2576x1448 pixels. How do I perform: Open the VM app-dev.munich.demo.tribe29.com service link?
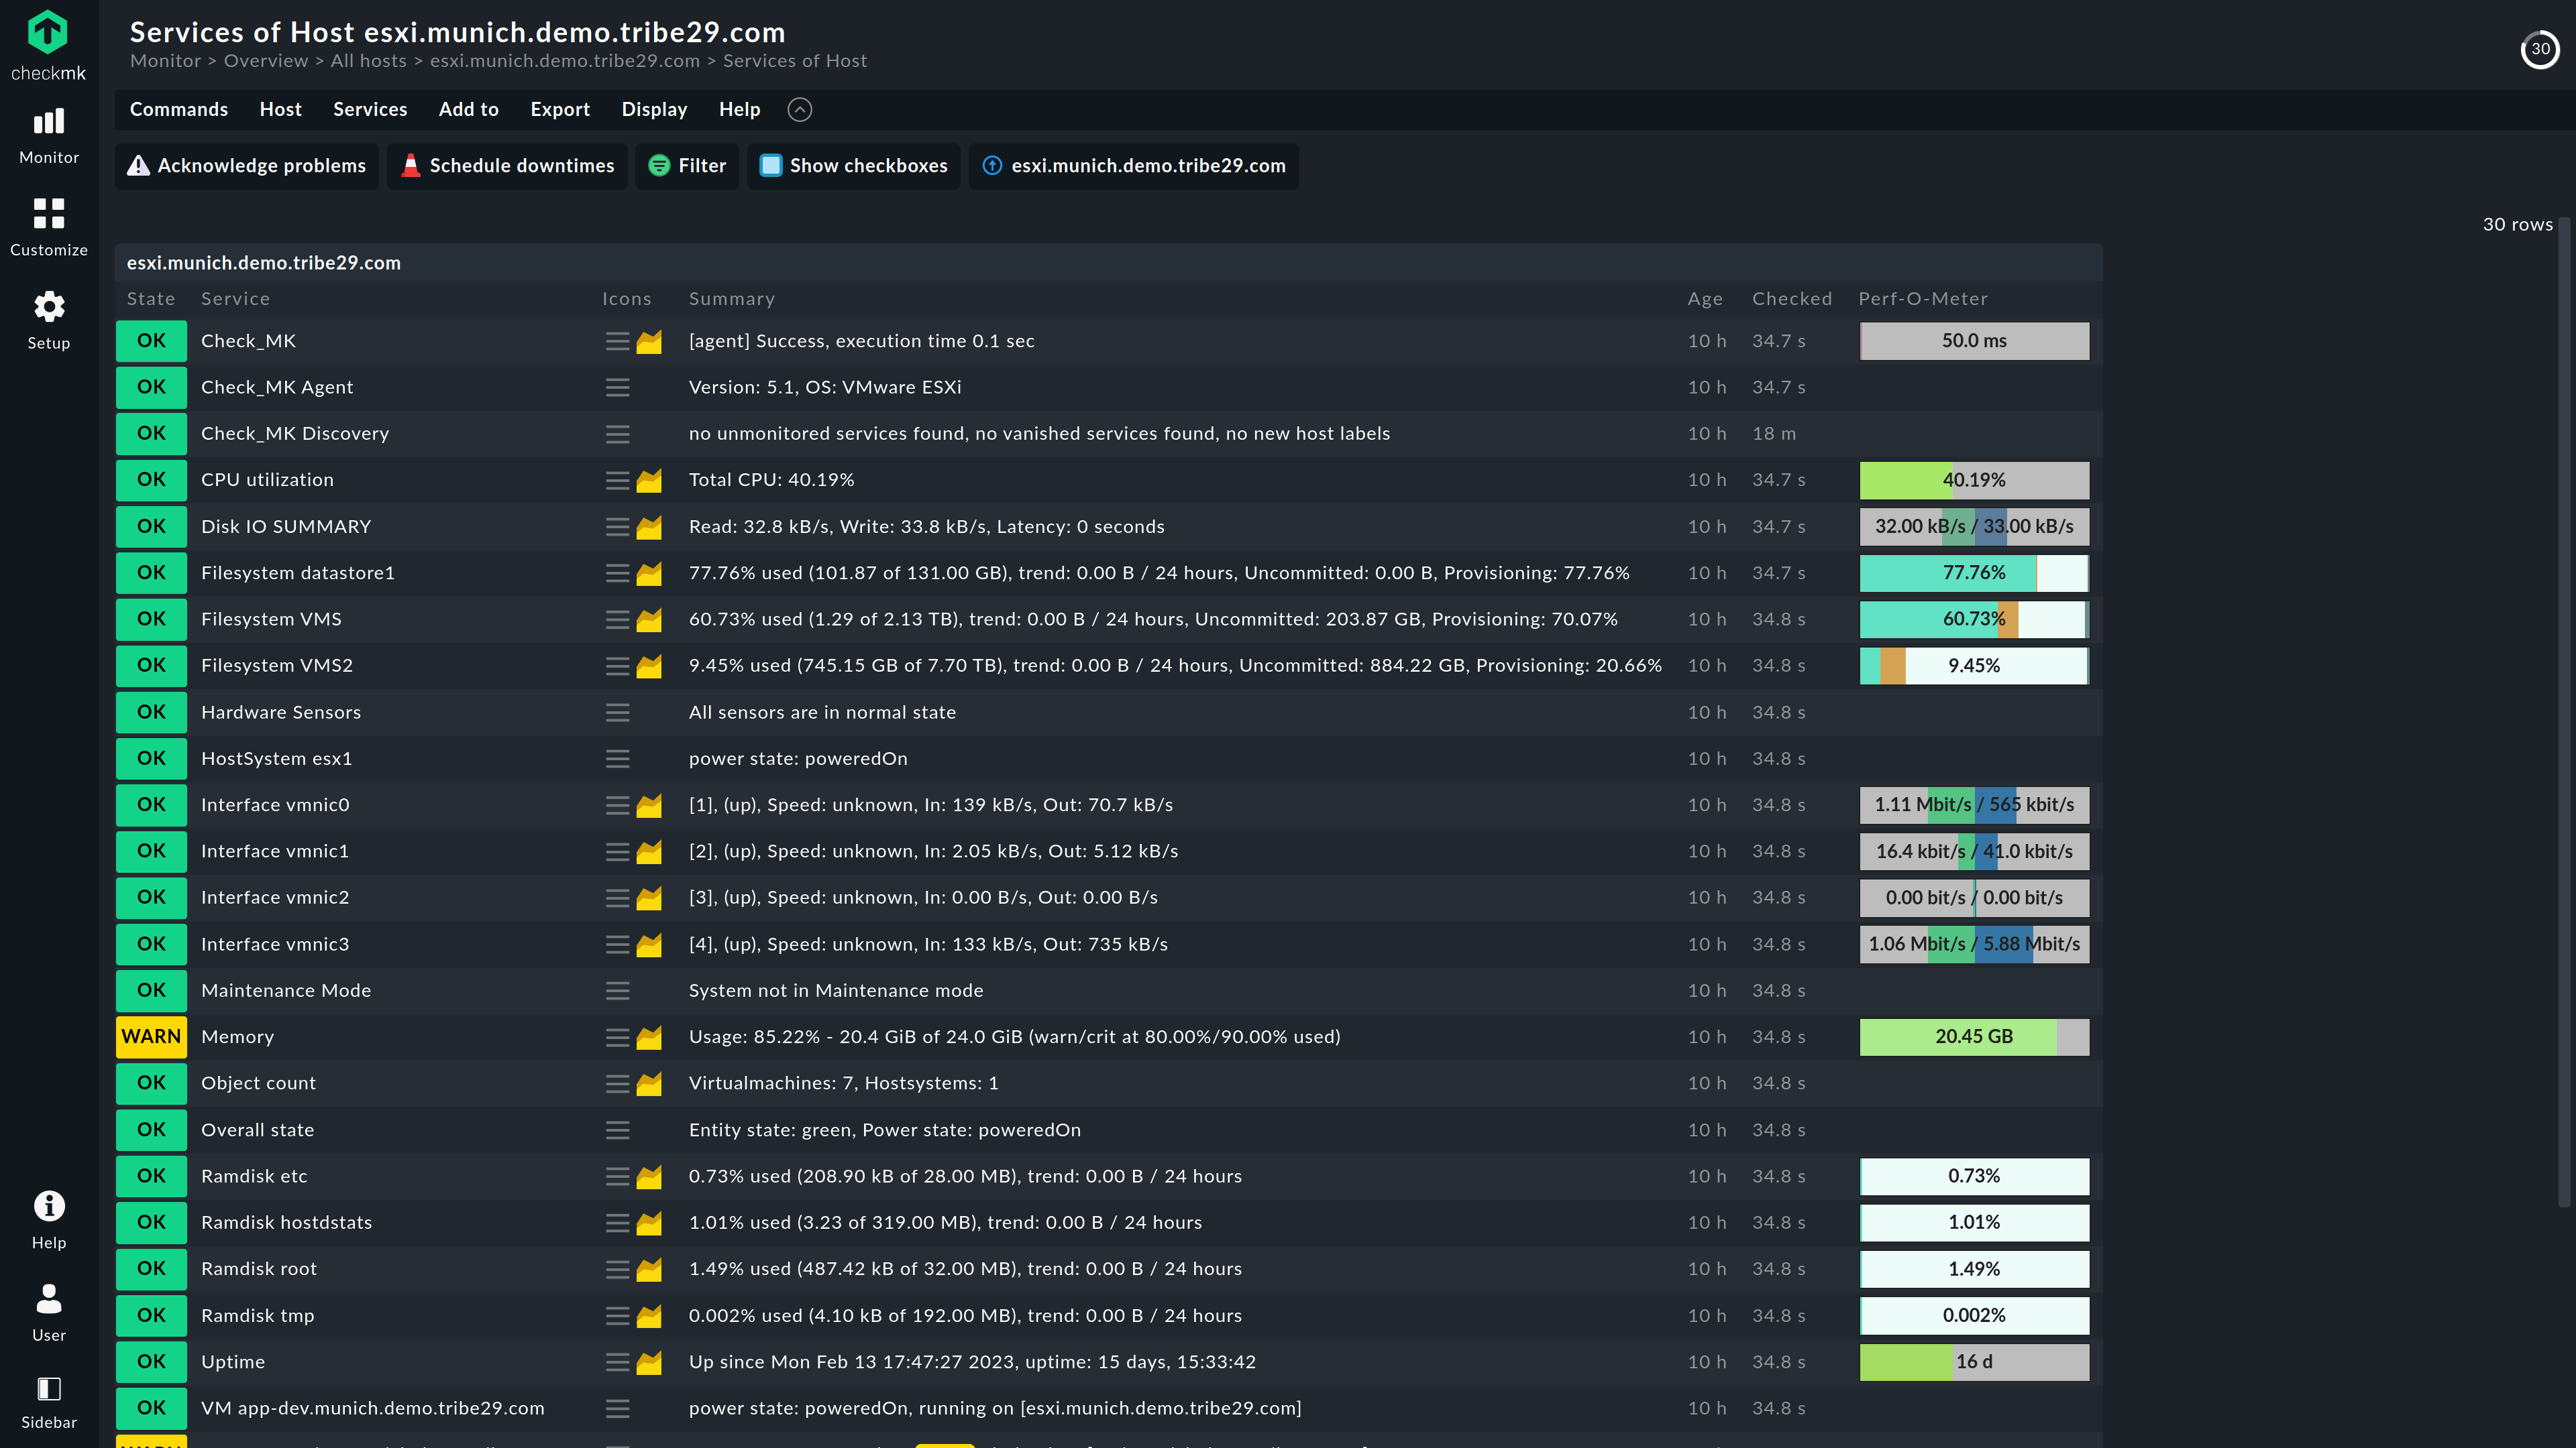373,1408
